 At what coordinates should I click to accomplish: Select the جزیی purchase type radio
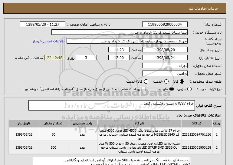point(189,89)
